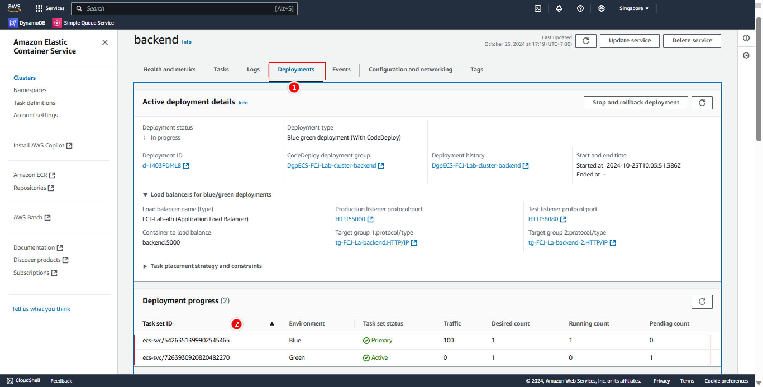Click task set ecs-svc/5426351399902545465
The image size is (763, 387).
(x=186, y=340)
